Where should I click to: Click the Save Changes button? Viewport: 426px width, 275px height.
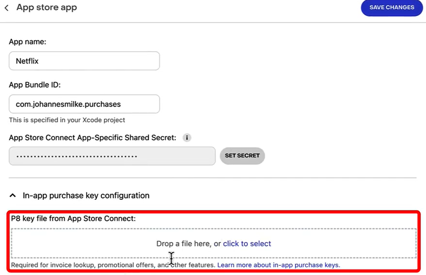coord(392,7)
